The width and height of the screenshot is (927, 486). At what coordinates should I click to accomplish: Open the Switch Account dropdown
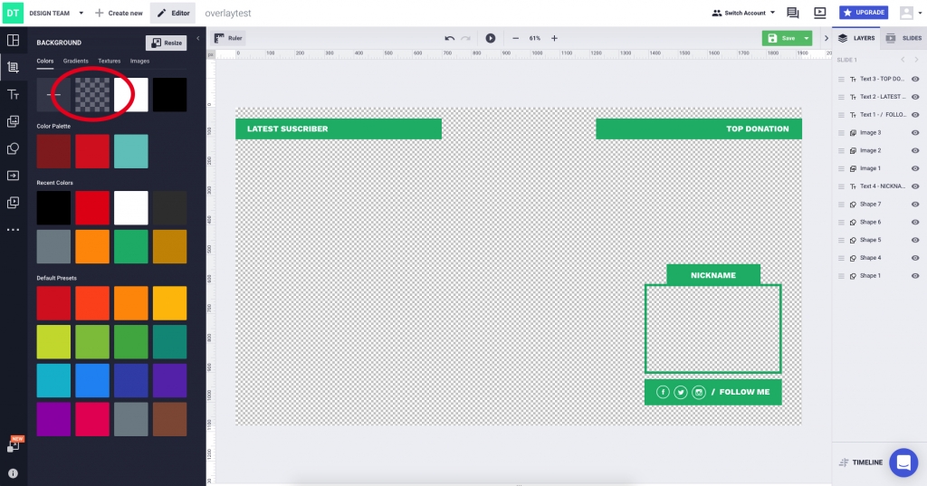coord(743,13)
